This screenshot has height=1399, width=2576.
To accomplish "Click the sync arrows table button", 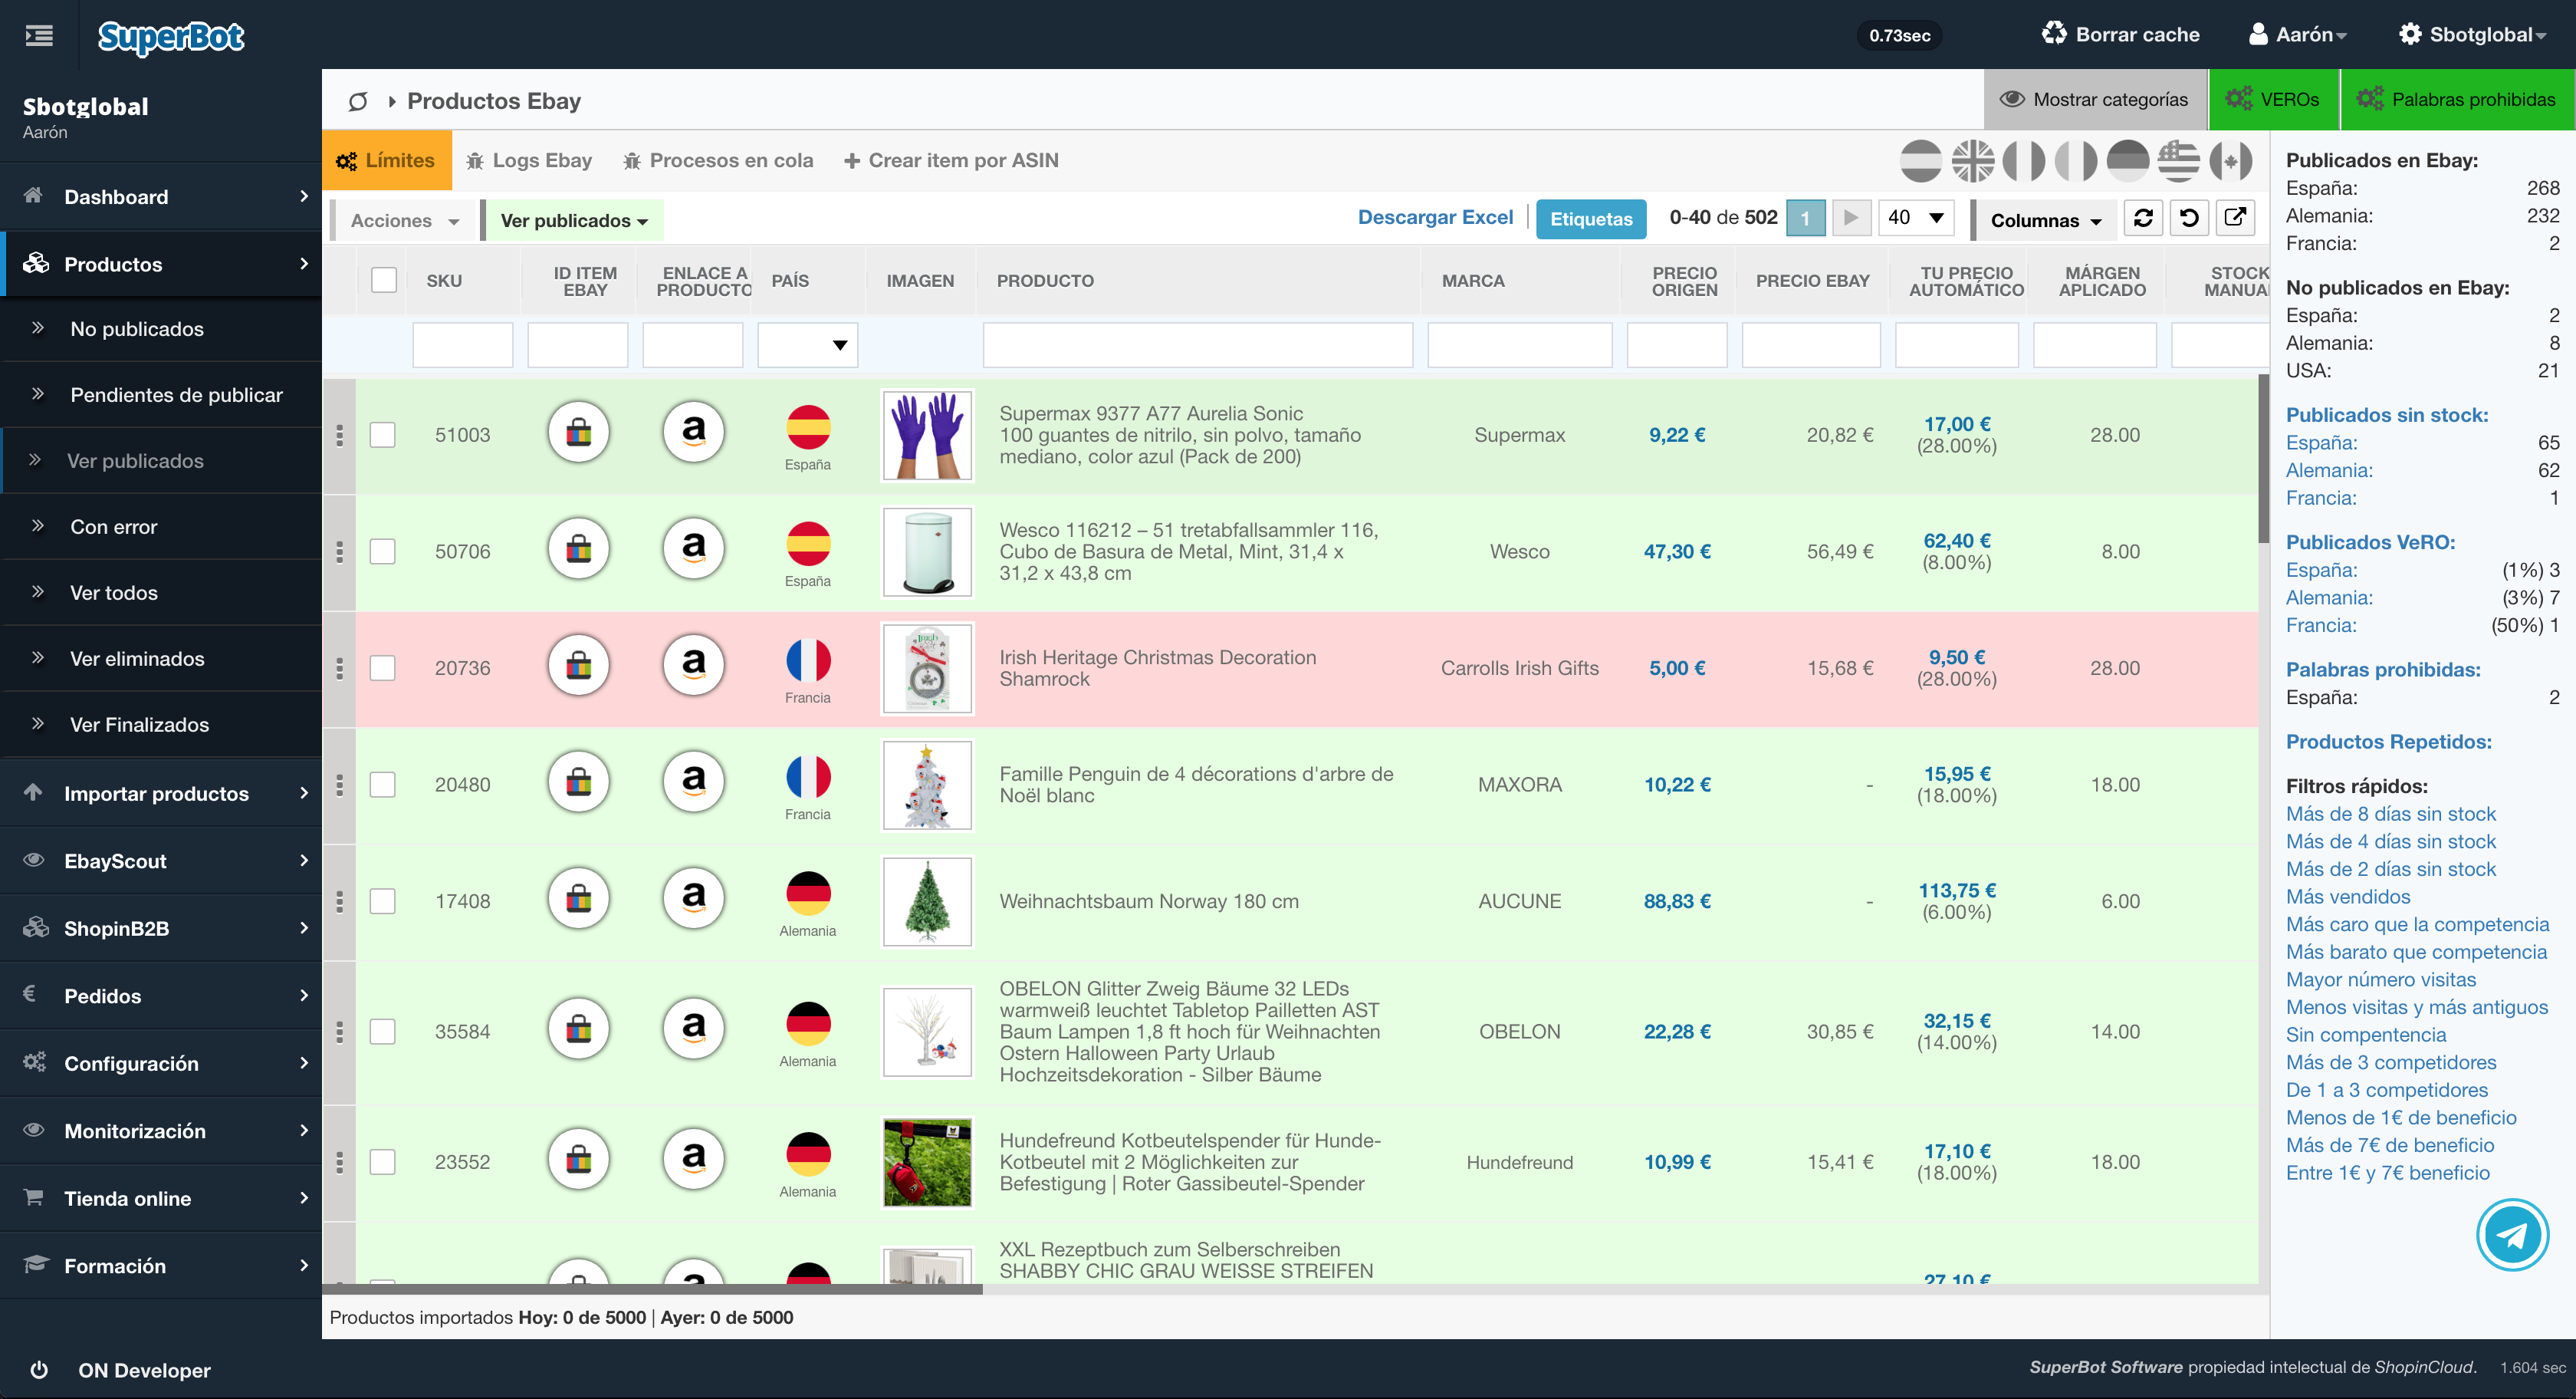I will (2143, 218).
